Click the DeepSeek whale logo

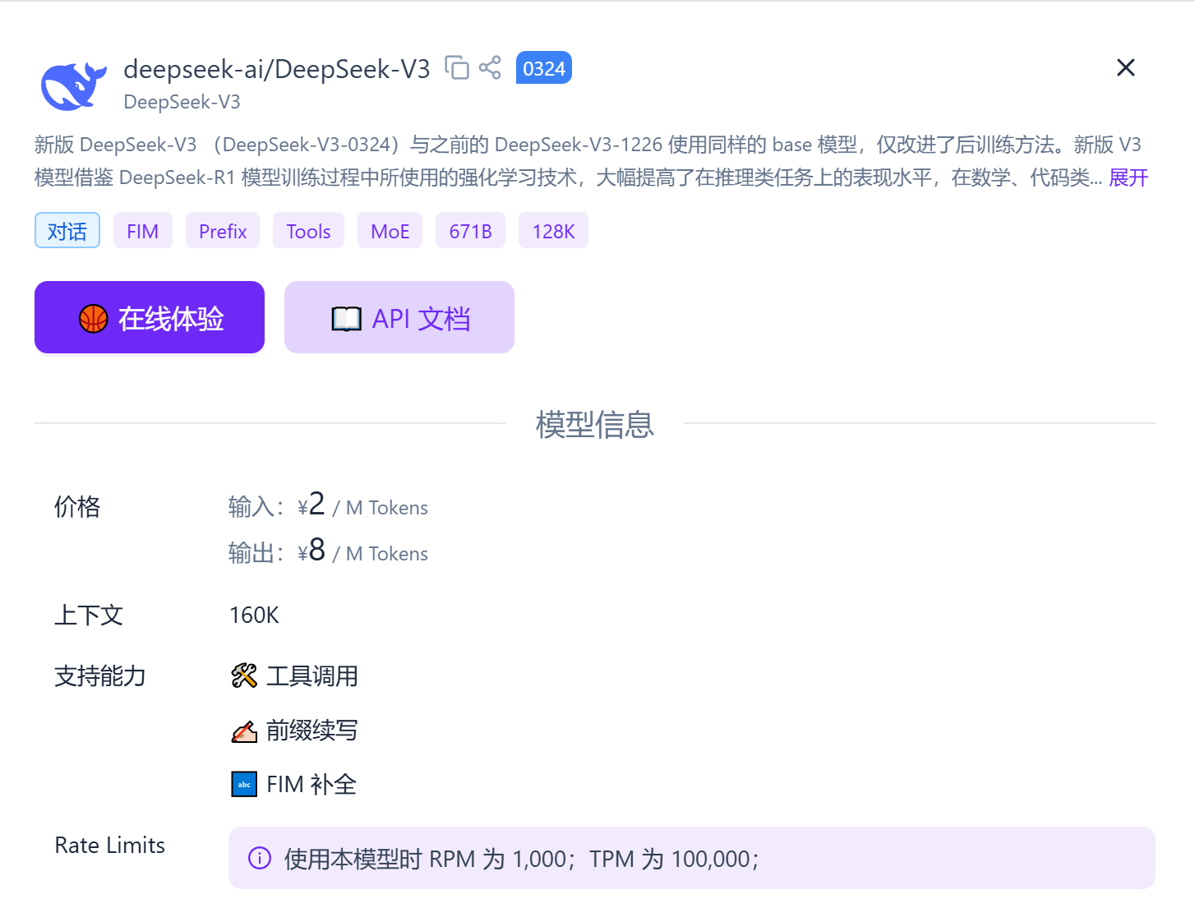74,85
